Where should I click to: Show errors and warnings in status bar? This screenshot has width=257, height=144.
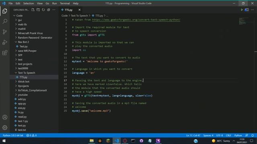point(31,135)
